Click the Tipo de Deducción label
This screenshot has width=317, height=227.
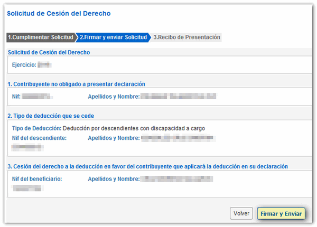pyautogui.click(x=36, y=128)
